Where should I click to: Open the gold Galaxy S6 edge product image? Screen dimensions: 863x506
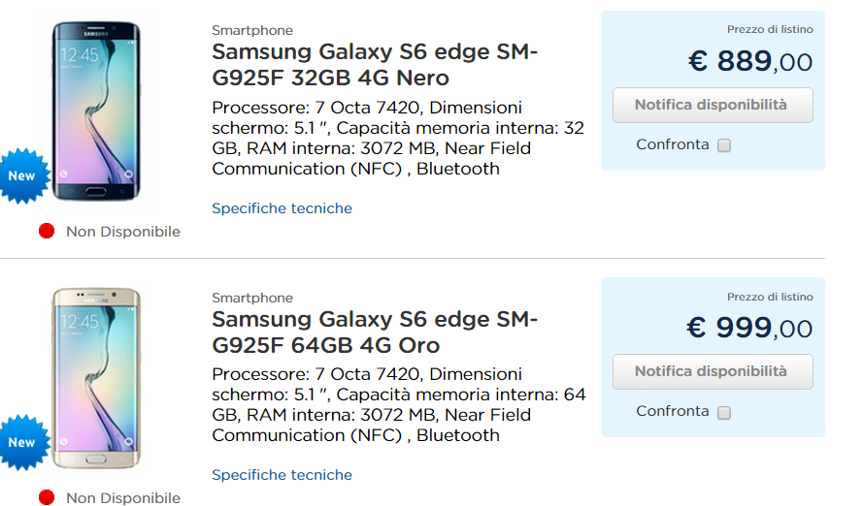[94, 376]
